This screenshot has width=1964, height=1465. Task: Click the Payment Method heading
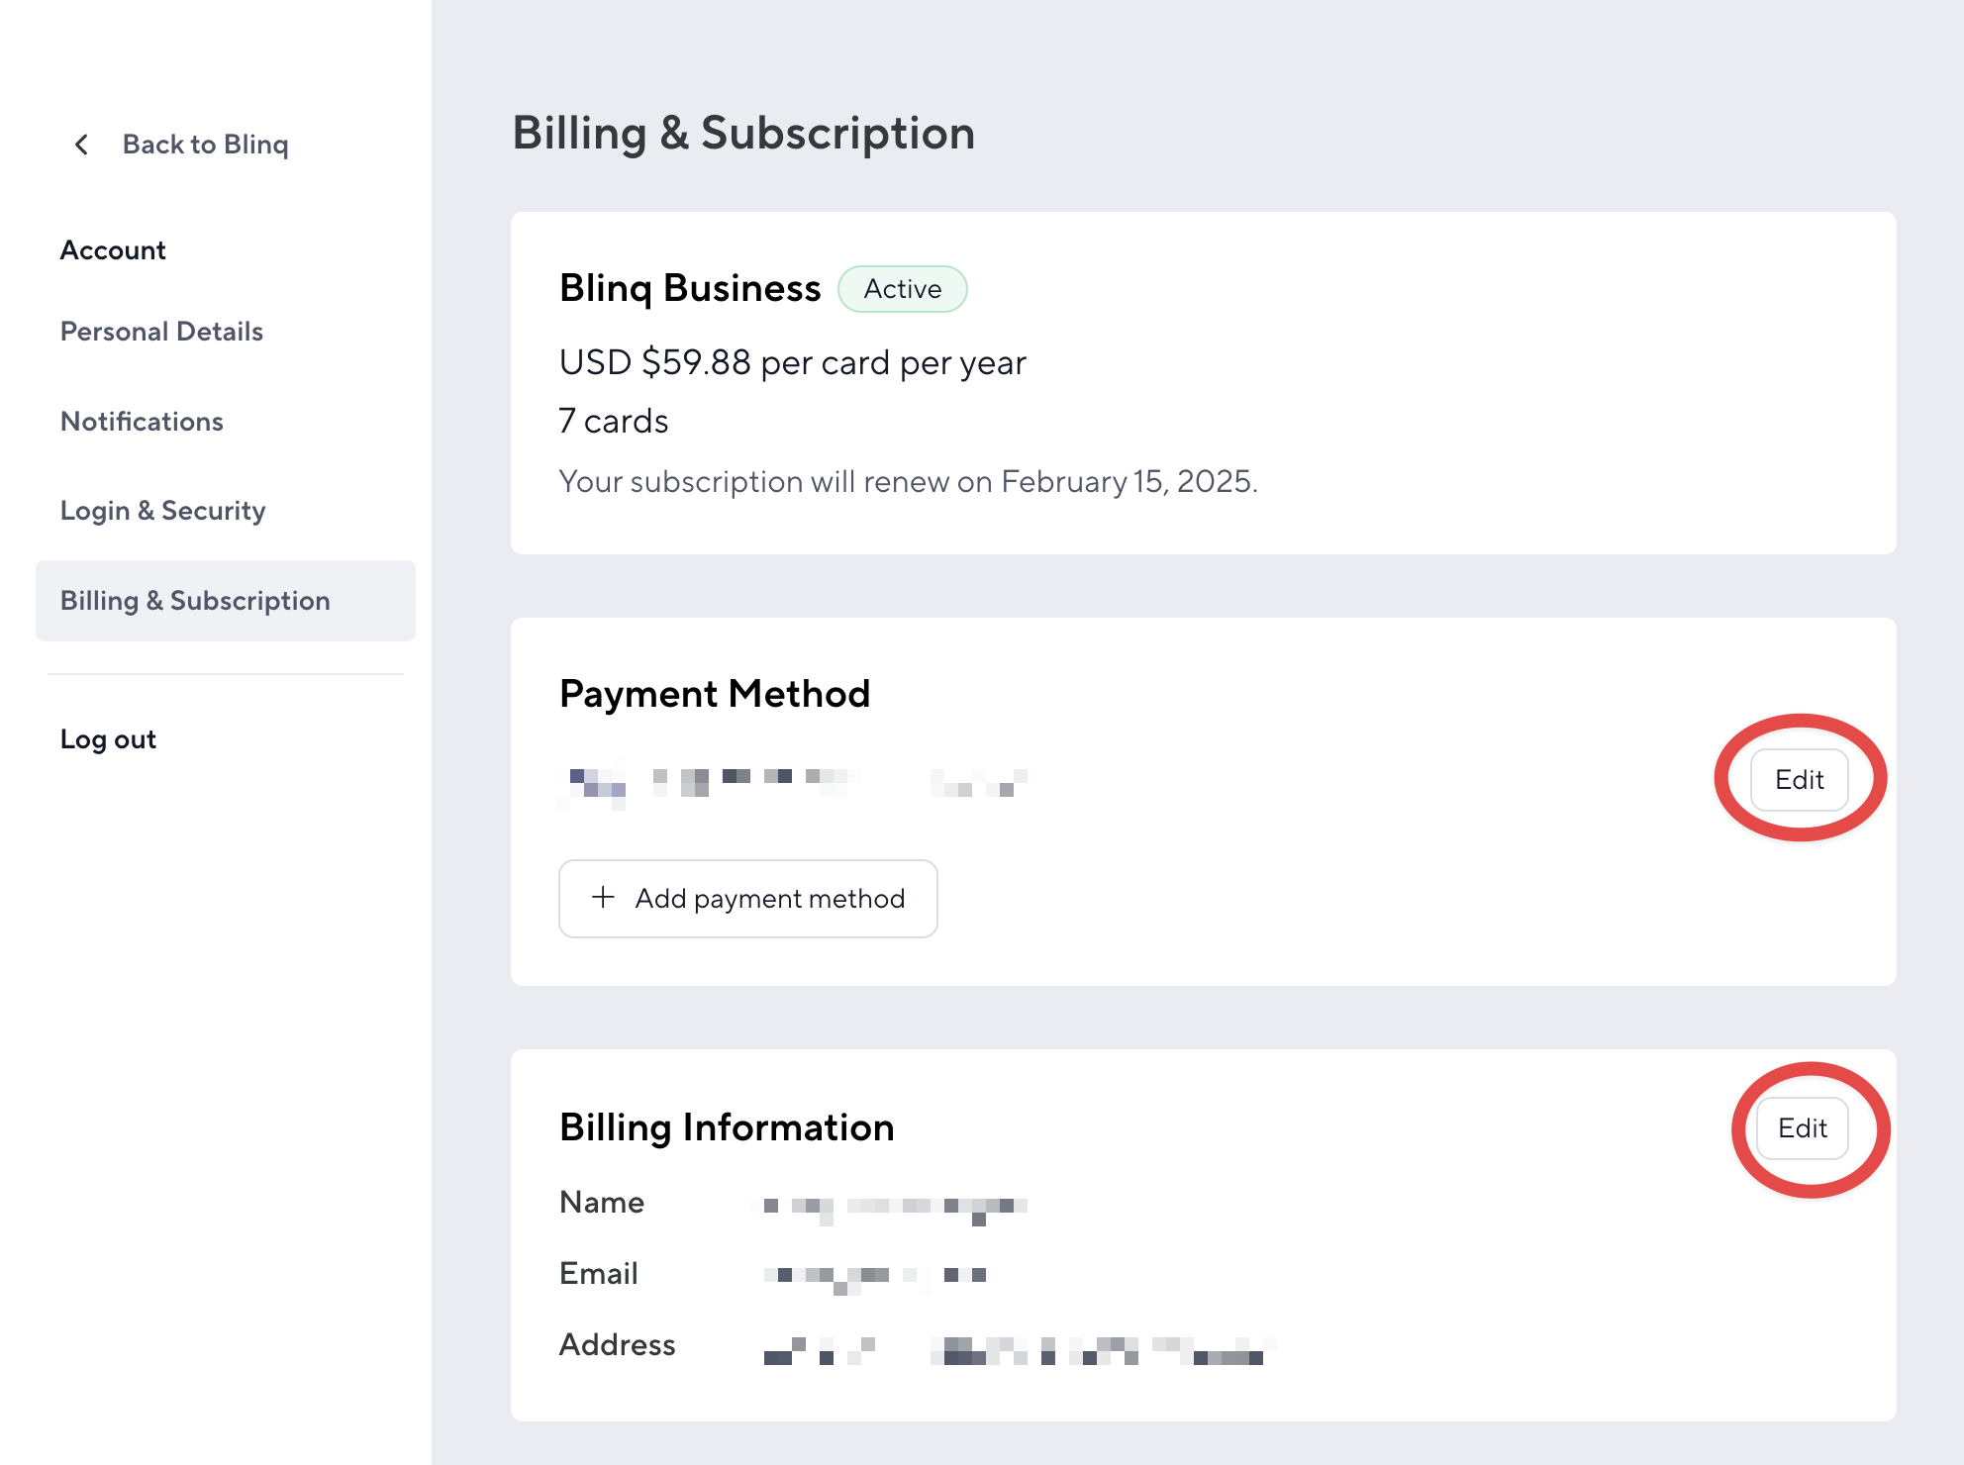pos(715,694)
